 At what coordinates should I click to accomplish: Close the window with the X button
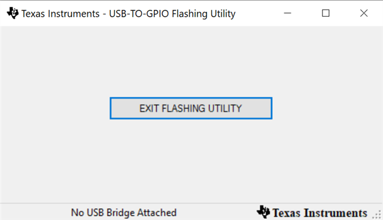pyautogui.click(x=364, y=13)
